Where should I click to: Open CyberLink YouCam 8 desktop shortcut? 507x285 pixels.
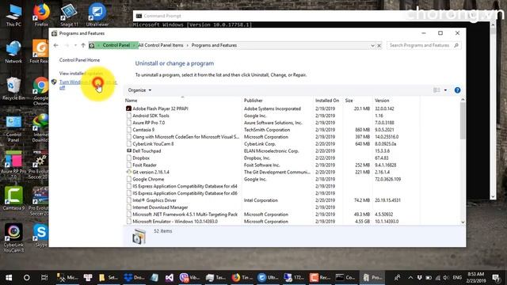13,237
